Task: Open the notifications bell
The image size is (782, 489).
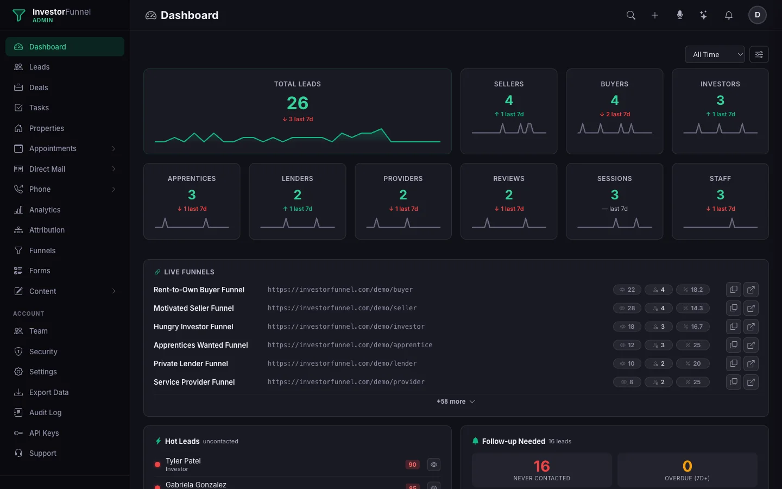Action: (729, 15)
